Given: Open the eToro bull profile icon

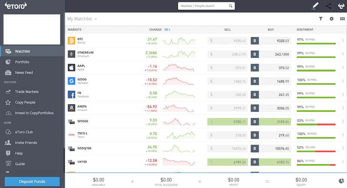Looking at the screenshot, I should tap(341, 6).
